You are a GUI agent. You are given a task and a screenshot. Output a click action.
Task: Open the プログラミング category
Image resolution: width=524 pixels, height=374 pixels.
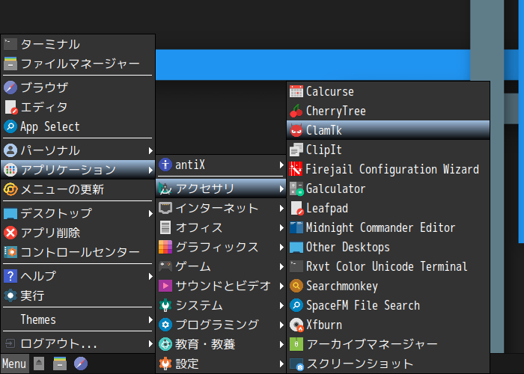click(221, 325)
